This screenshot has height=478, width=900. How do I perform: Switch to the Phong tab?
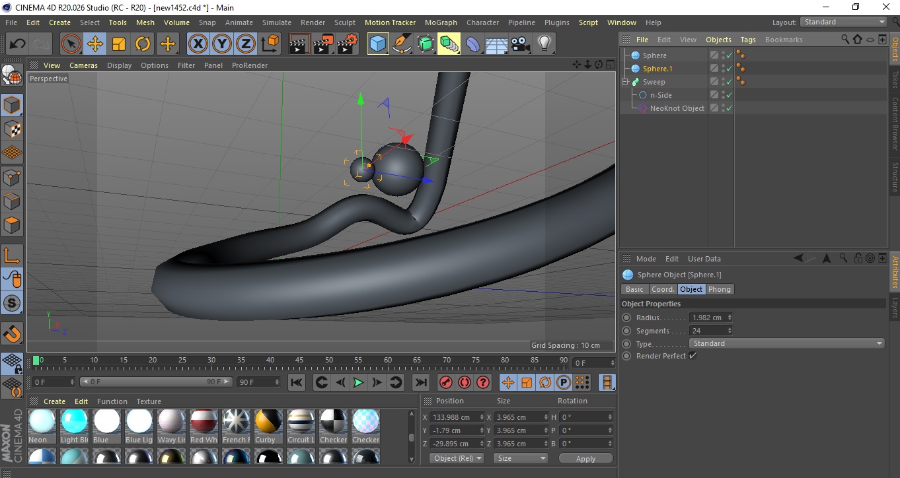pos(720,289)
